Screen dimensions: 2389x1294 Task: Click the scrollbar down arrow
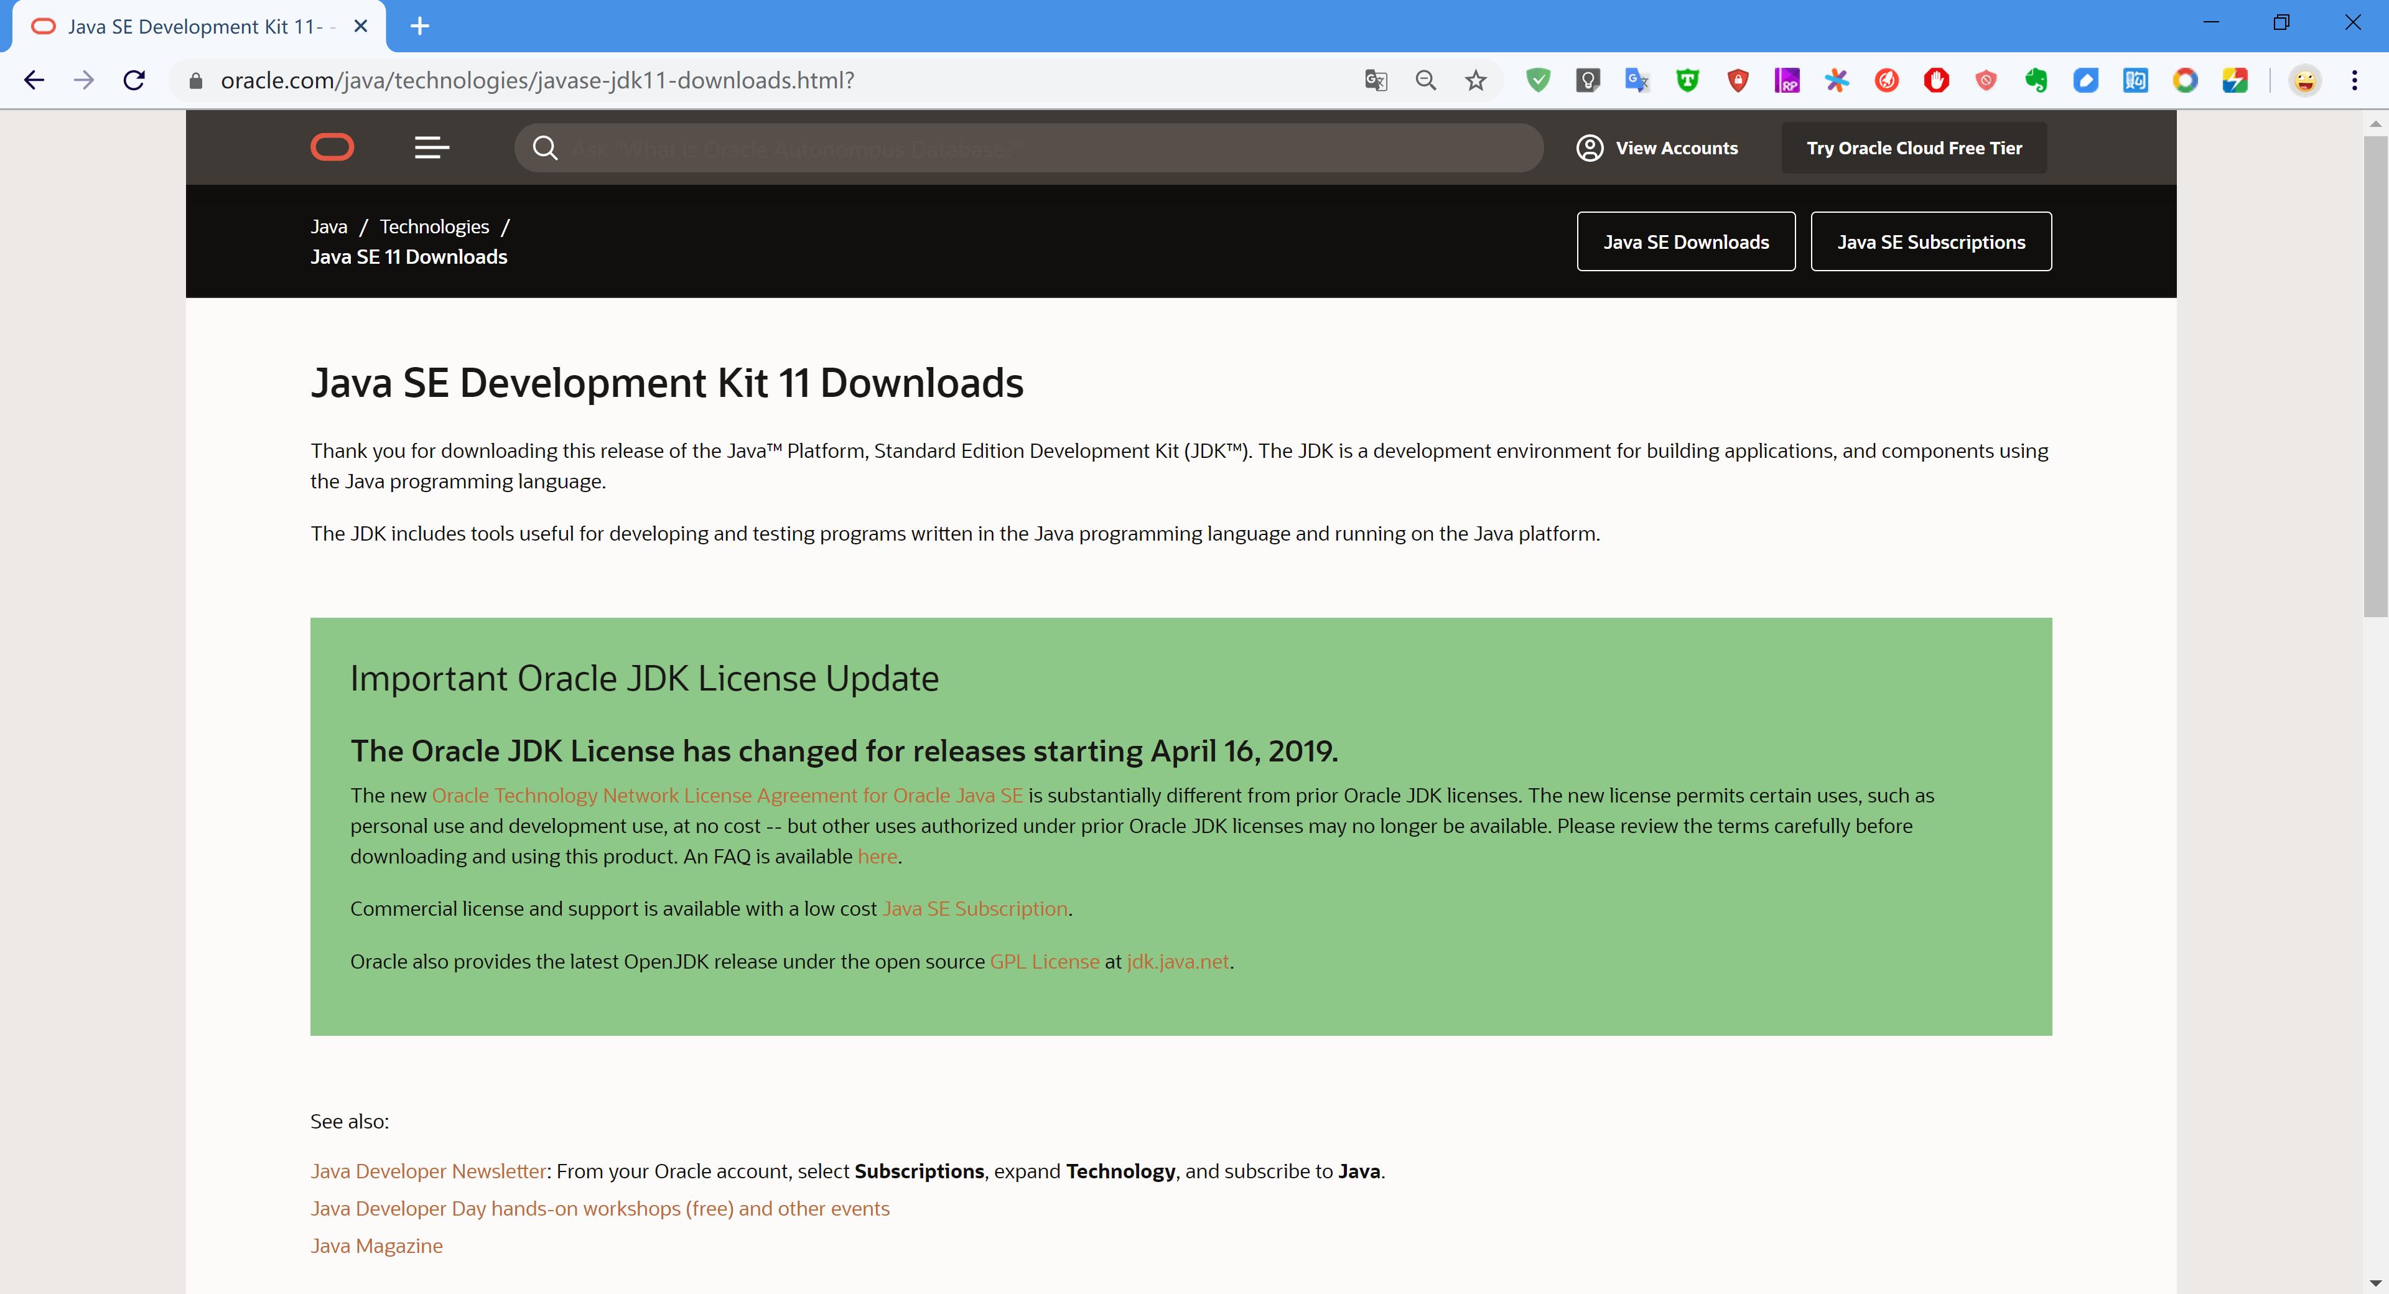point(2375,1283)
